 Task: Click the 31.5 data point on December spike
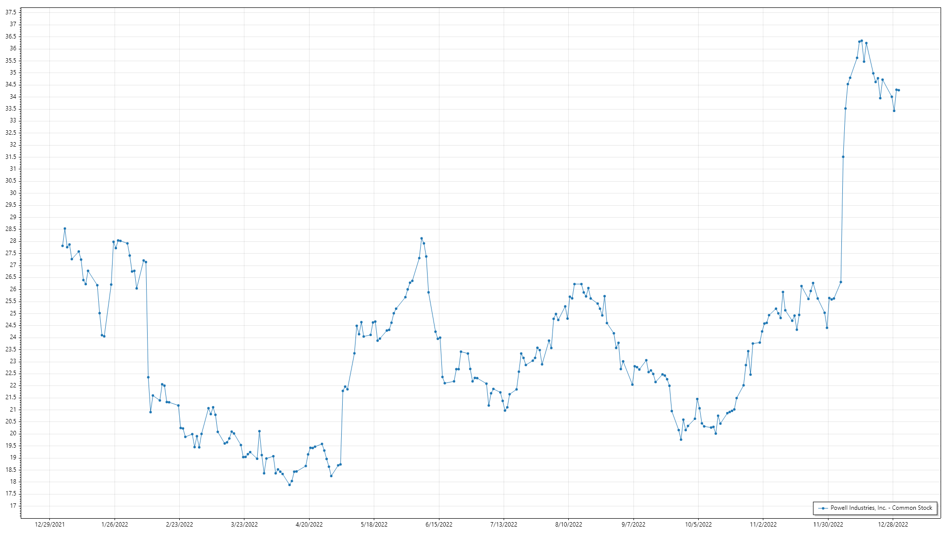point(843,157)
